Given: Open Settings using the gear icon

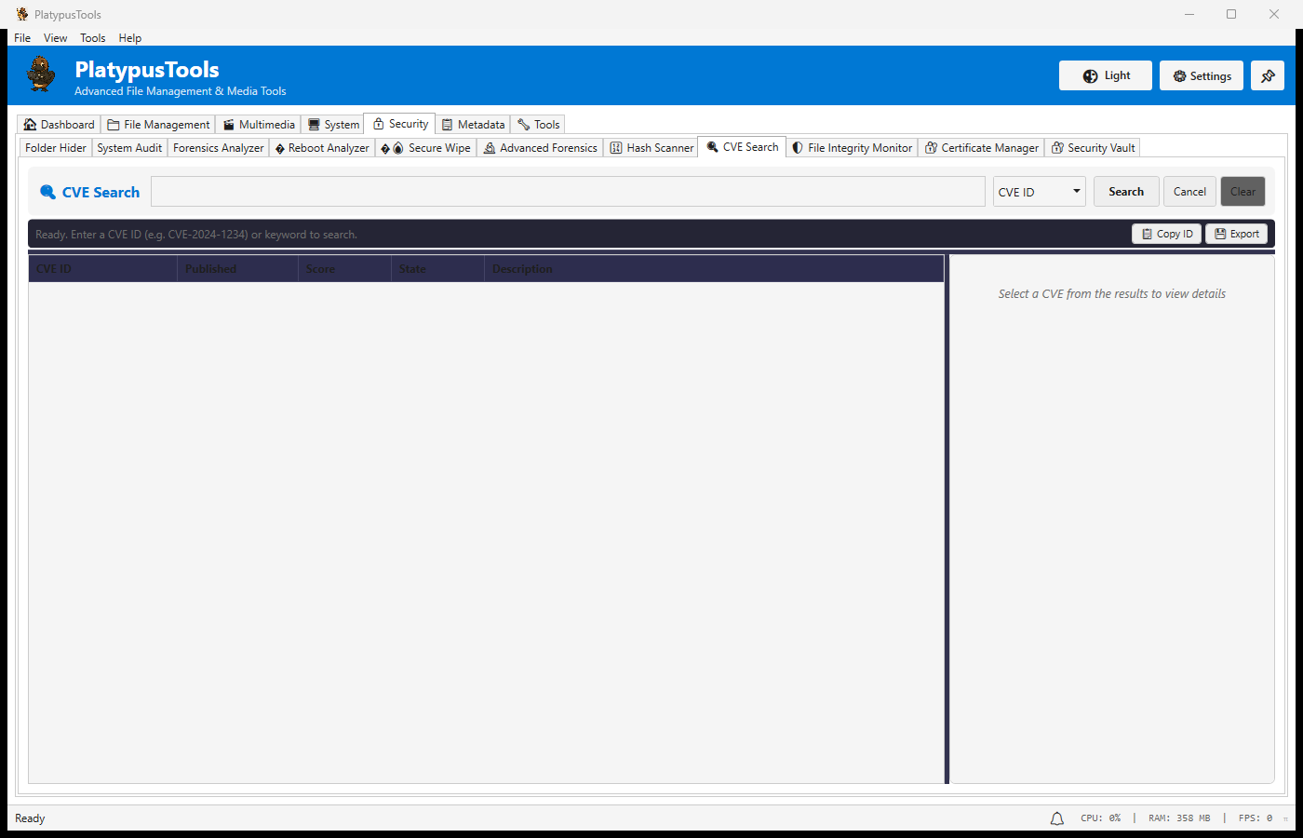Looking at the screenshot, I should (x=1201, y=75).
